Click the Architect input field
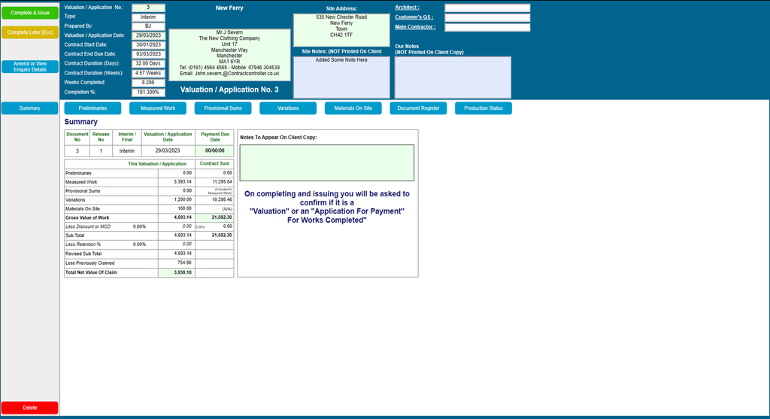 pyautogui.click(x=487, y=8)
